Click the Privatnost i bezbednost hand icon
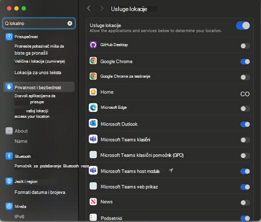This screenshot has width=261, height=222. tap(9, 87)
